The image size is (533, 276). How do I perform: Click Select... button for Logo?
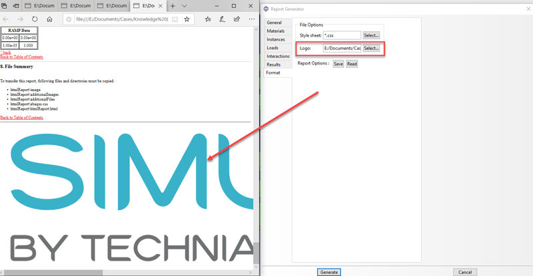coord(371,48)
